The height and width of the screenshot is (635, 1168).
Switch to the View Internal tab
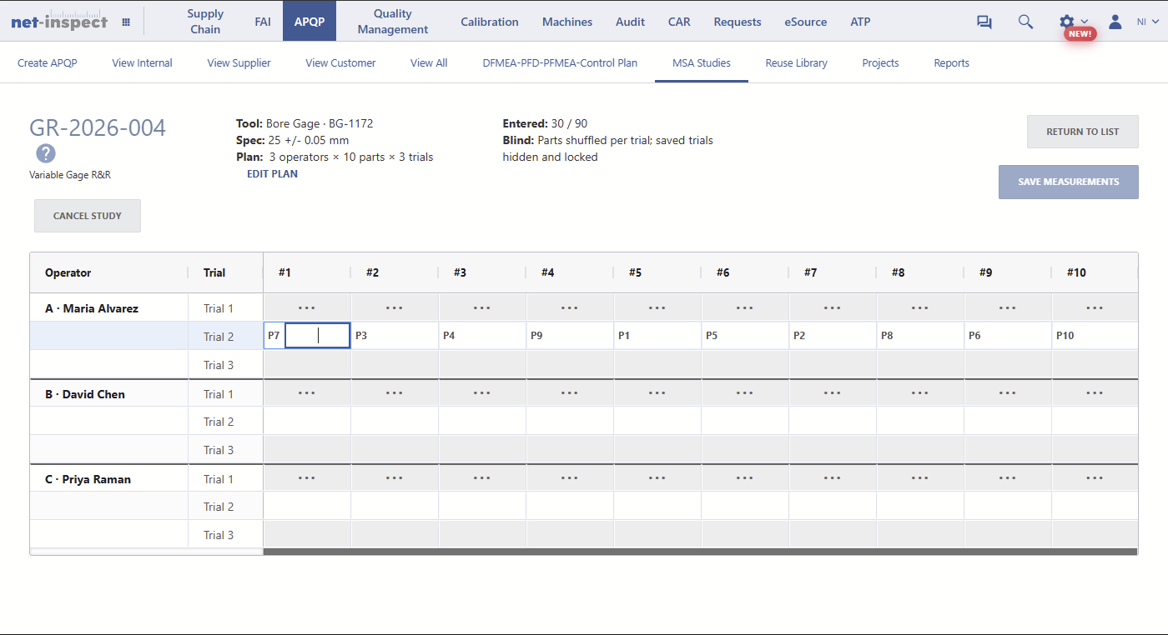pos(143,62)
